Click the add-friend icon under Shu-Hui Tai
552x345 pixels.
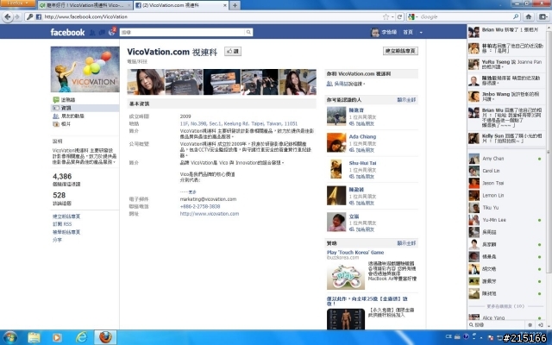(352, 176)
